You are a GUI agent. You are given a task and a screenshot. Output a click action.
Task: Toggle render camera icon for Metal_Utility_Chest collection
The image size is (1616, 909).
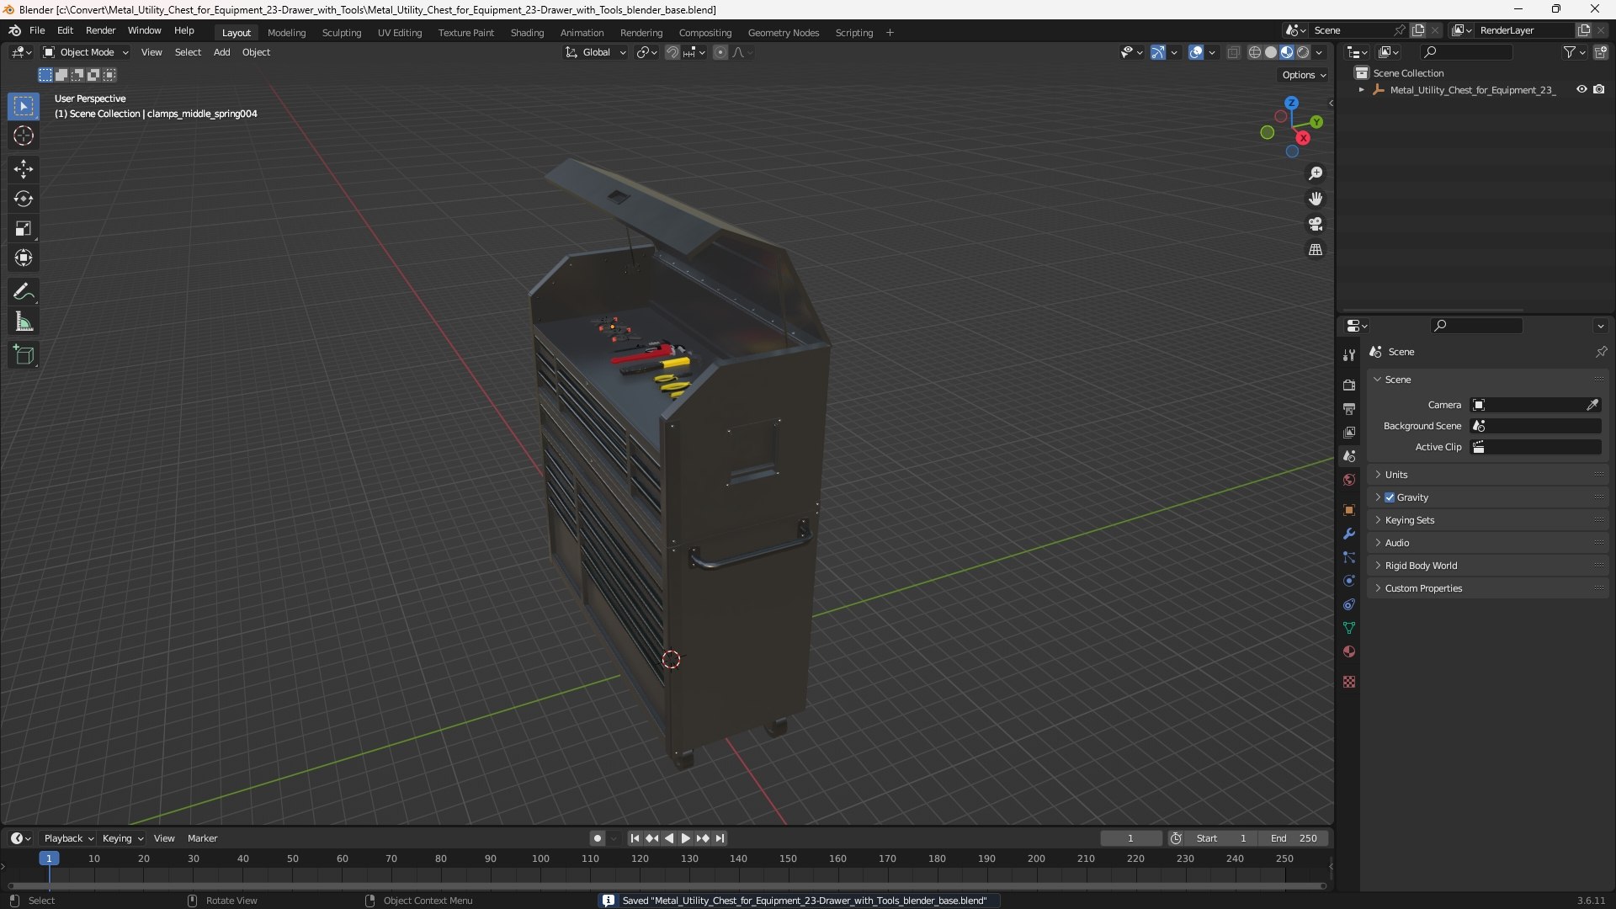[1599, 89]
